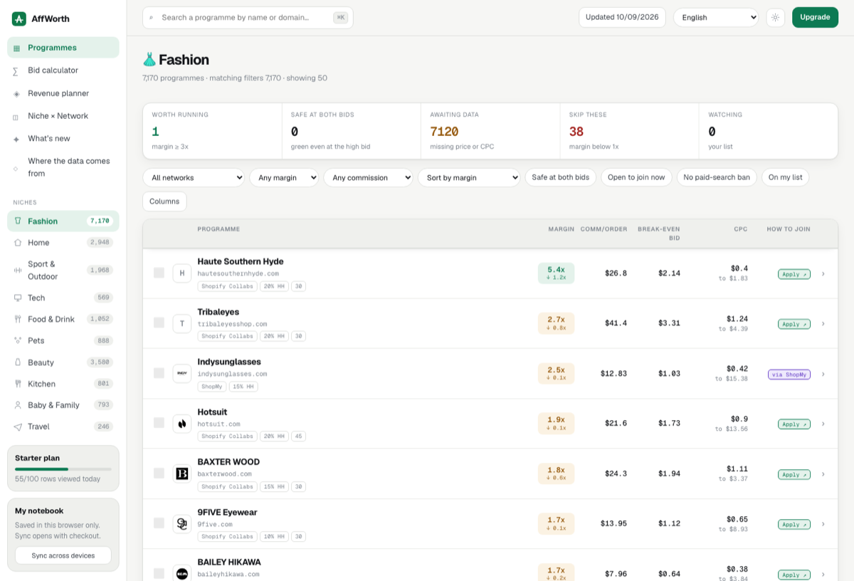Click the Home niche house icon
This screenshot has height=581, width=854.
[x=18, y=243]
